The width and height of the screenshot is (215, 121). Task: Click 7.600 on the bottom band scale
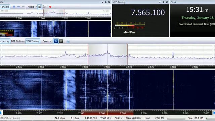143,113
